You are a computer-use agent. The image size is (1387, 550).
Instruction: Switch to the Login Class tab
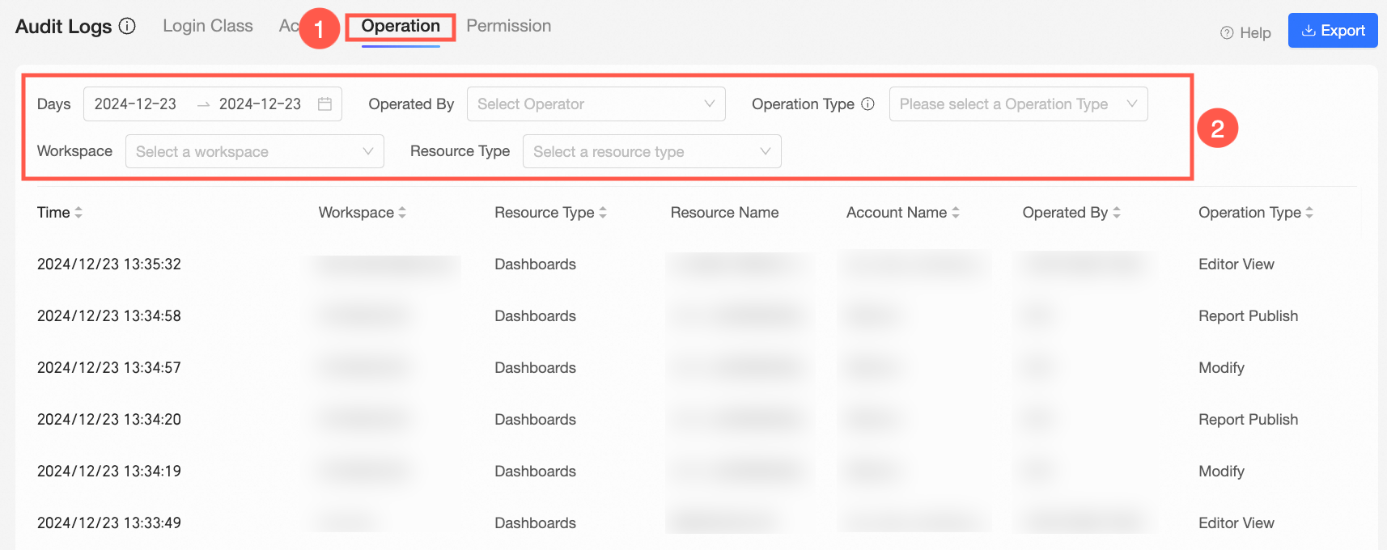click(208, 26)
